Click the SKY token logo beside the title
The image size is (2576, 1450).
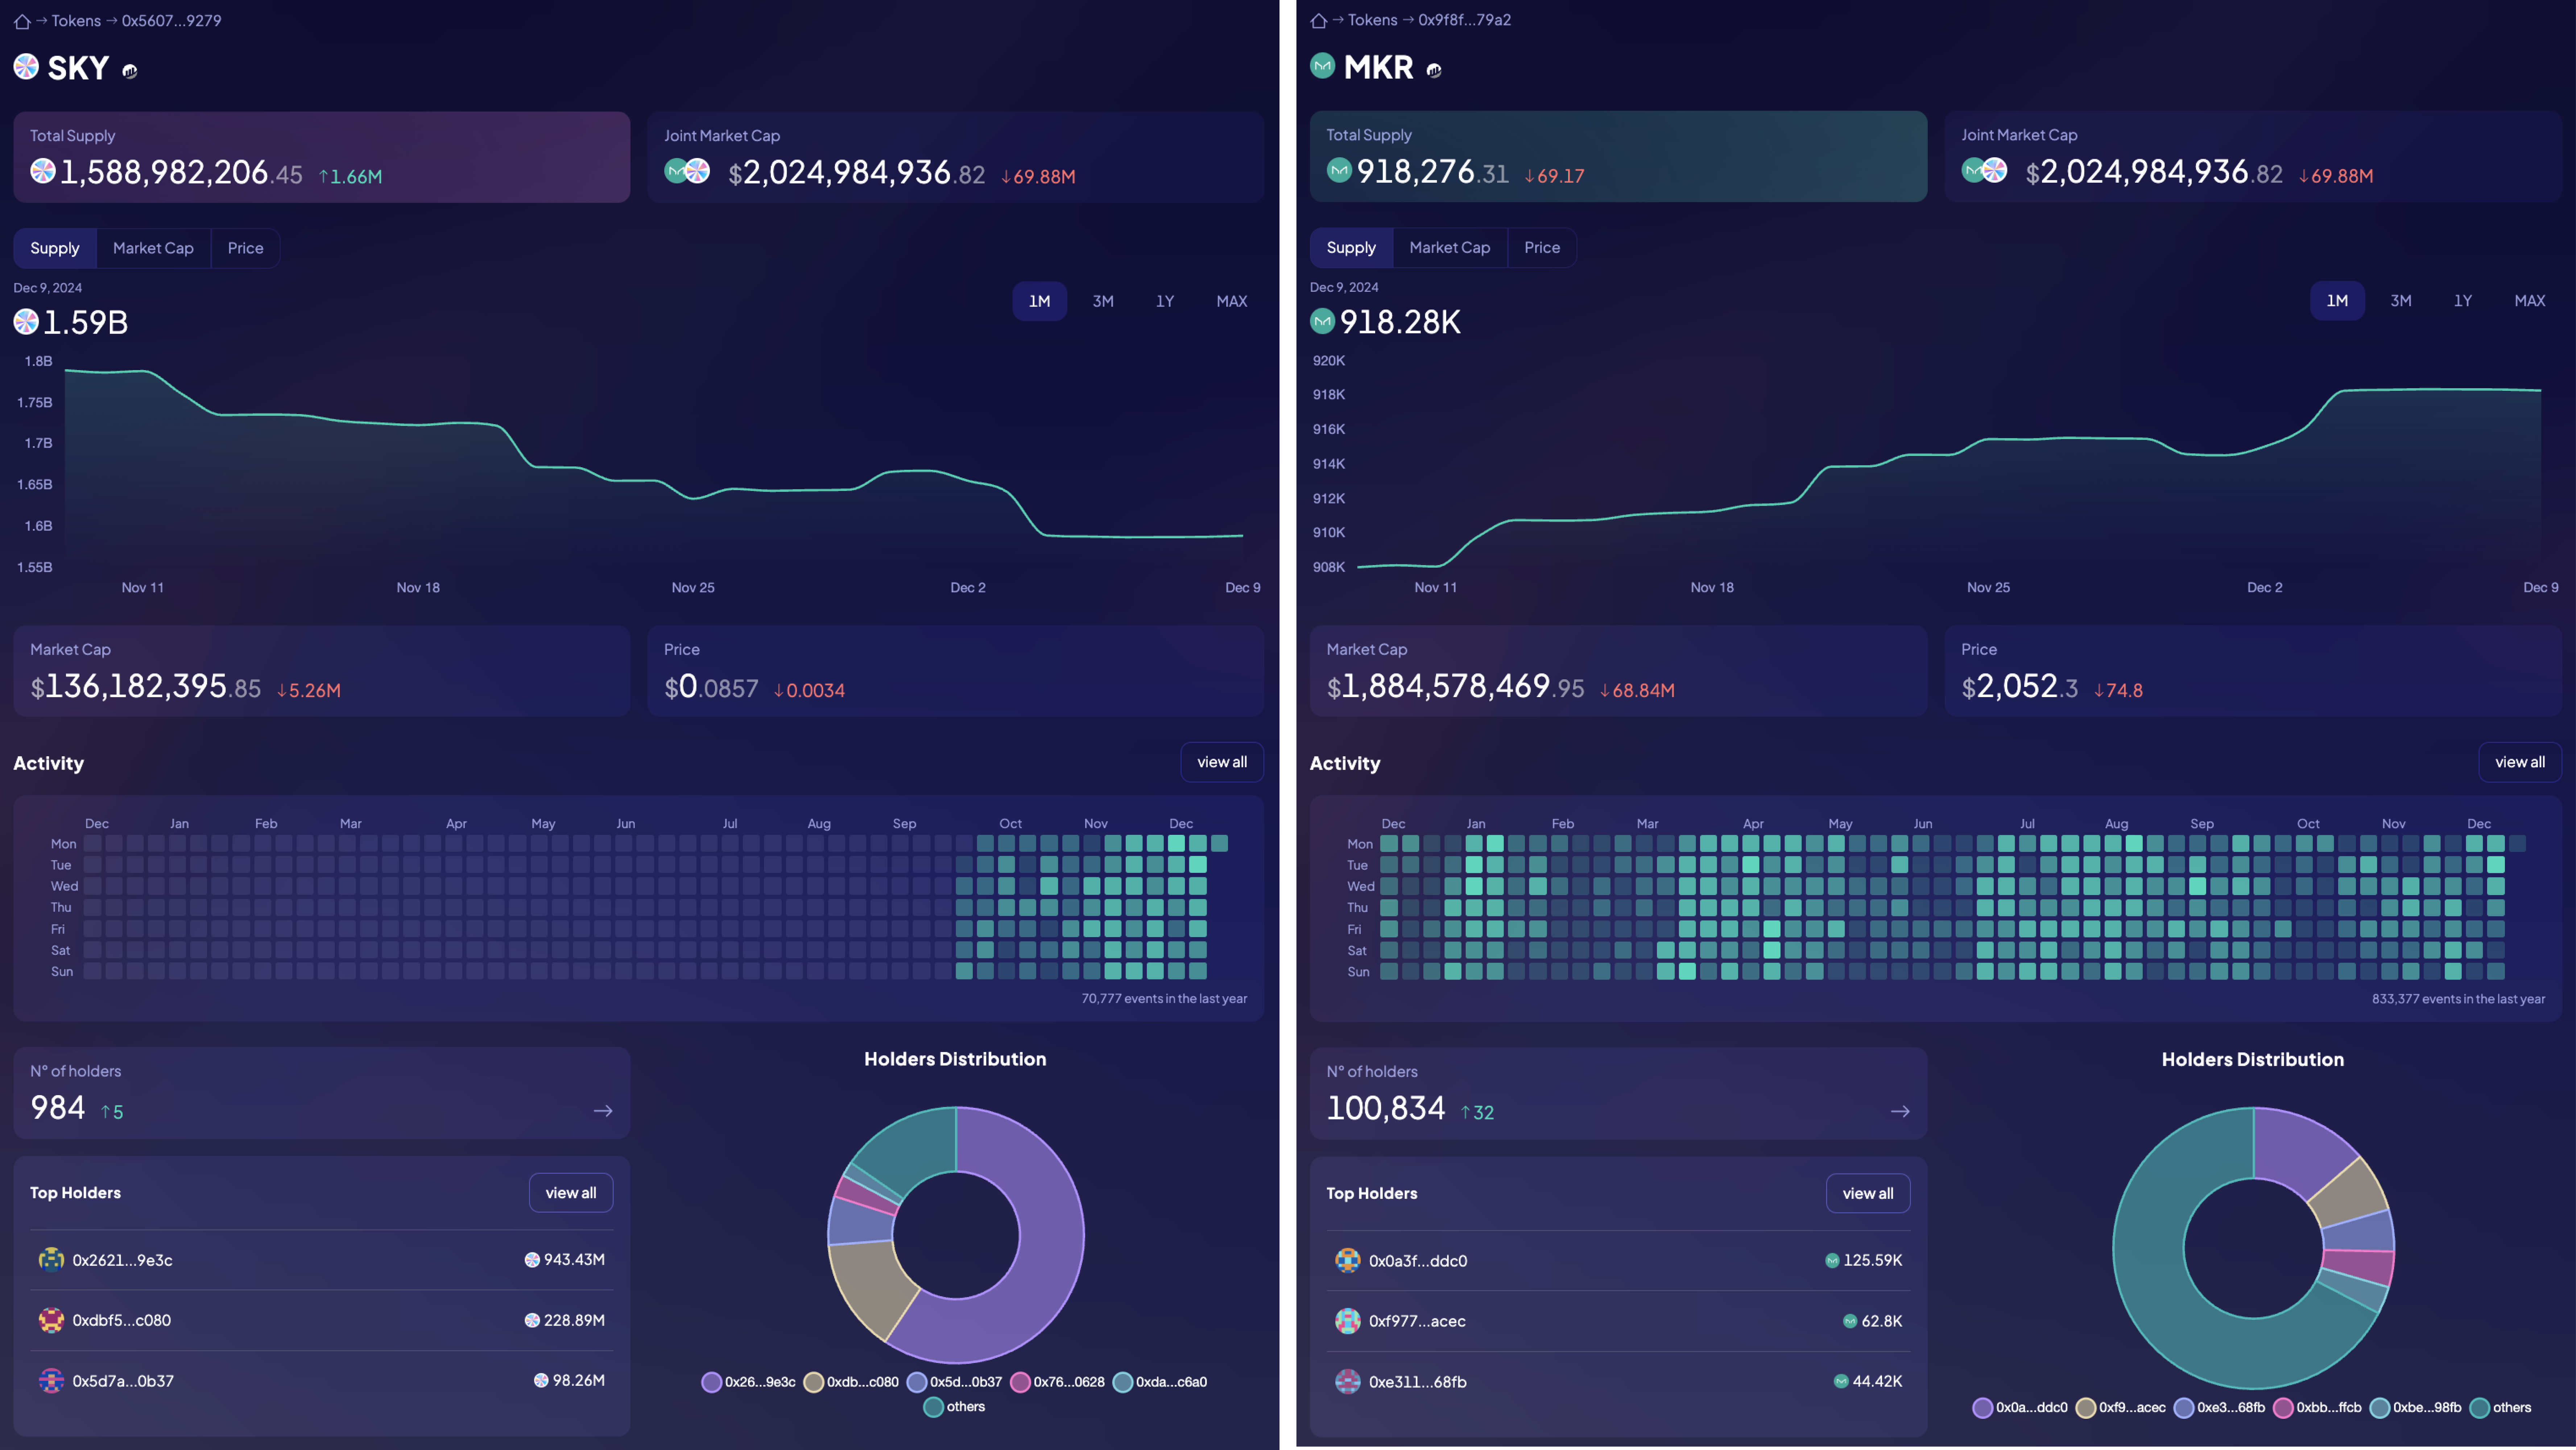[x=26, y=67]
